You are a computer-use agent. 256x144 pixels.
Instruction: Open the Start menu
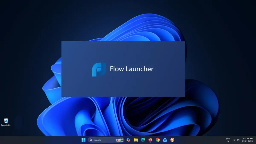[84, 140]
